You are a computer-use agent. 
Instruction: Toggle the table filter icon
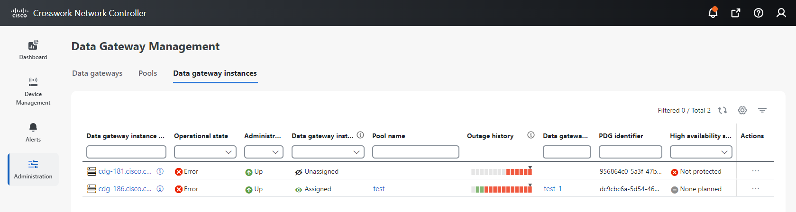click(x=762, y=110)
